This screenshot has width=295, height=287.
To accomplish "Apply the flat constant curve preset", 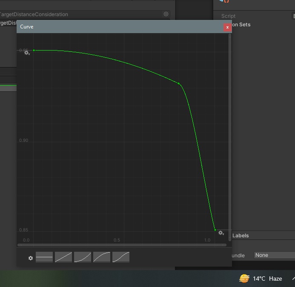I will pos(44,257).
